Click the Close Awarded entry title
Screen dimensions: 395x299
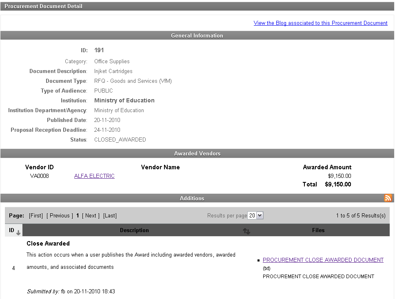48,244
